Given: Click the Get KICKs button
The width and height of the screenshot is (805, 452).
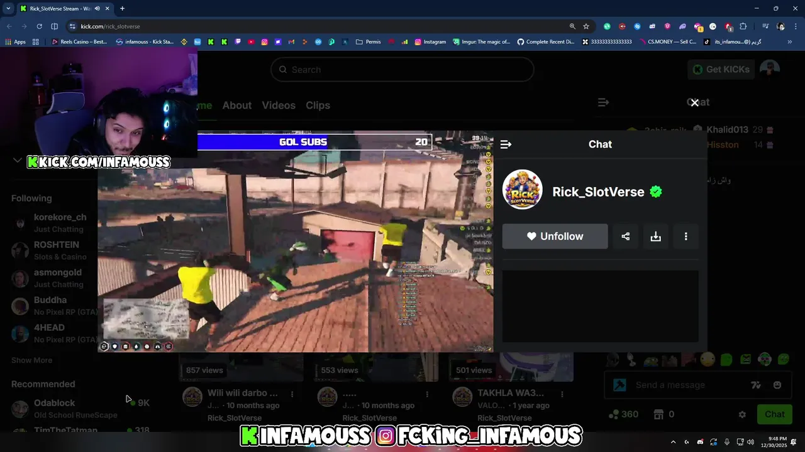Looking at the screenshot, I should [x=721, y=69].
